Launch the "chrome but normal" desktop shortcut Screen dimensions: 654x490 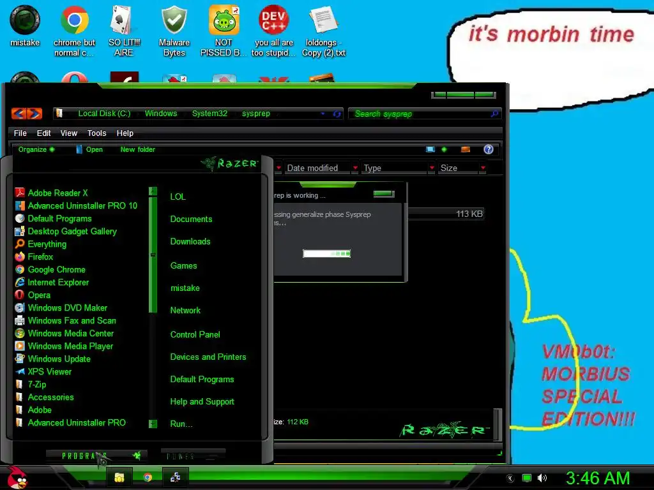(x=74, y=31)
